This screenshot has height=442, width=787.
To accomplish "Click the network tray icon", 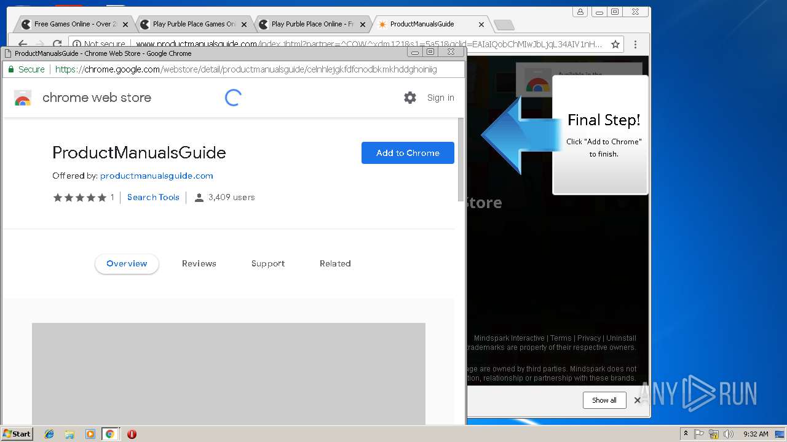I will 714,434.
